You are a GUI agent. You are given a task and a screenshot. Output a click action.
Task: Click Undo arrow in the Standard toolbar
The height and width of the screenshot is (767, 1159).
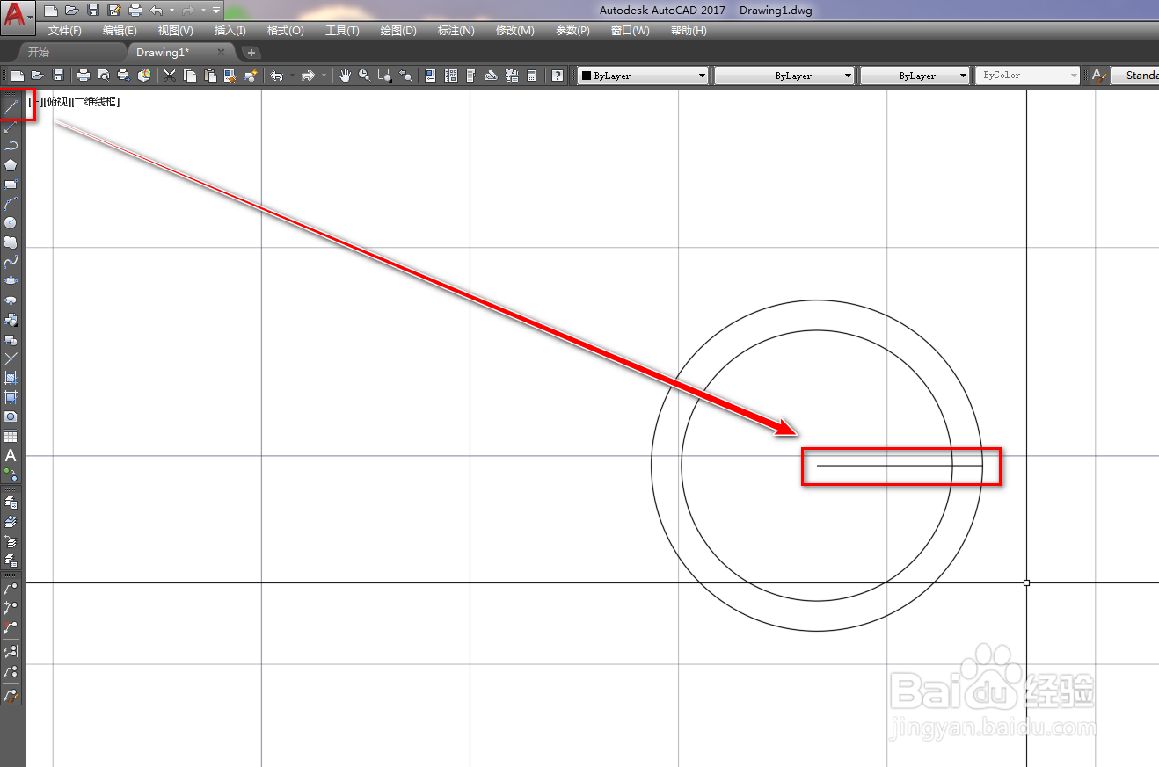click(x=276, y=76)
